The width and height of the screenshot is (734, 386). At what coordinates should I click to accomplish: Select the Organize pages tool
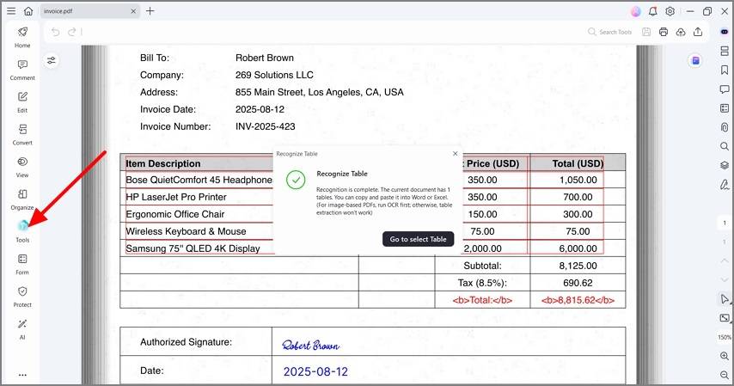22,198
